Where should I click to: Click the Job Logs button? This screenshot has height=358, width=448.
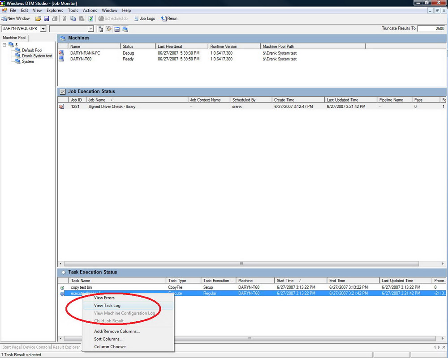coord(145,18)
